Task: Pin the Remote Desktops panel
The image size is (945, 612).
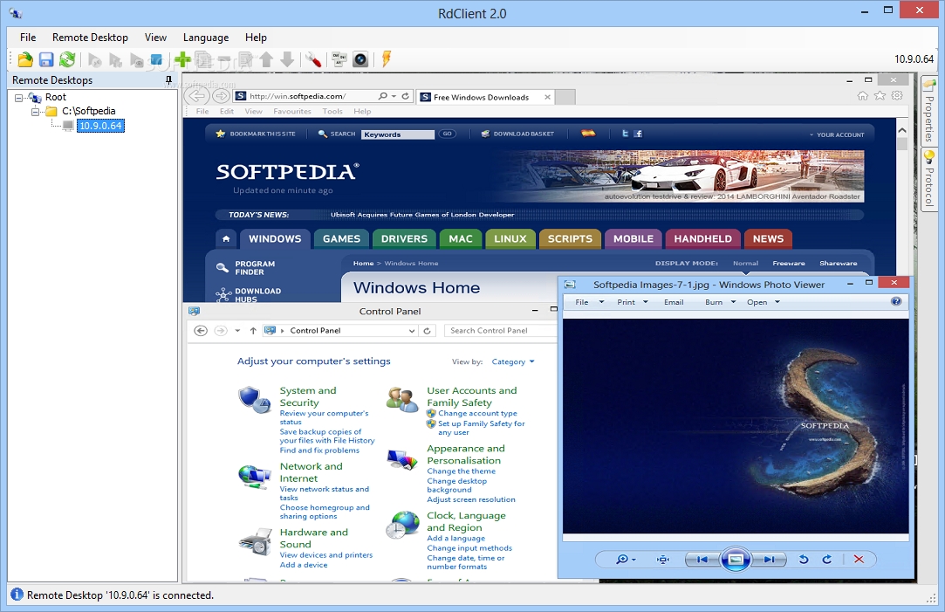Action: point(168,79)
